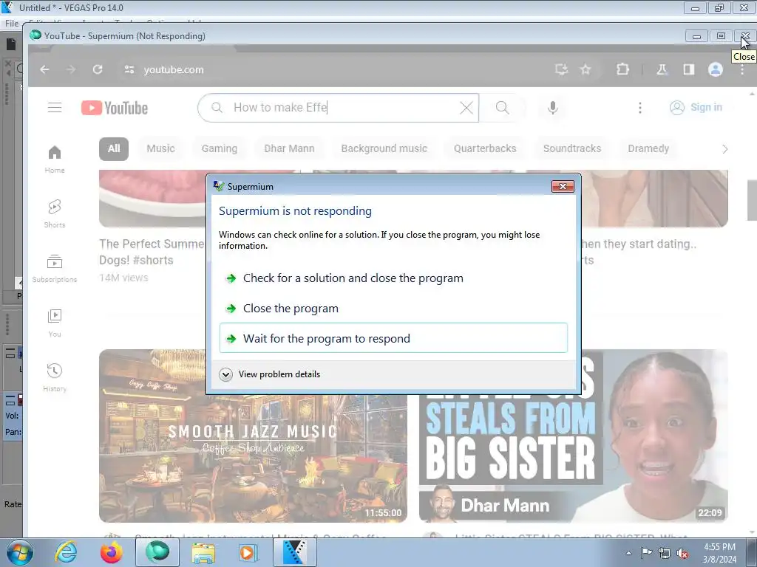This screenshot has height=567, width=757.
Task: Close the Supermium not responding dialog
Action: (x=563, y=186)
